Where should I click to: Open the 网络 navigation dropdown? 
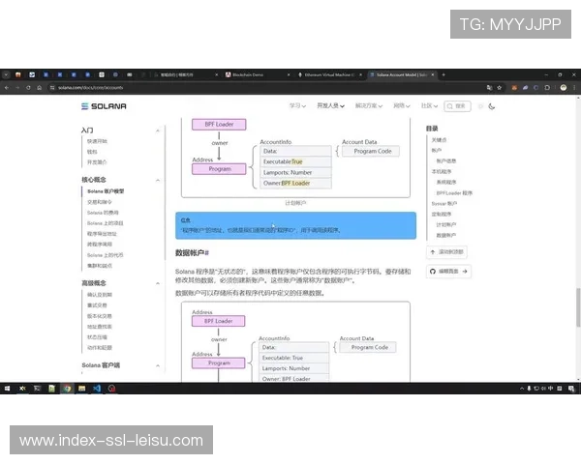click(402, 105)
